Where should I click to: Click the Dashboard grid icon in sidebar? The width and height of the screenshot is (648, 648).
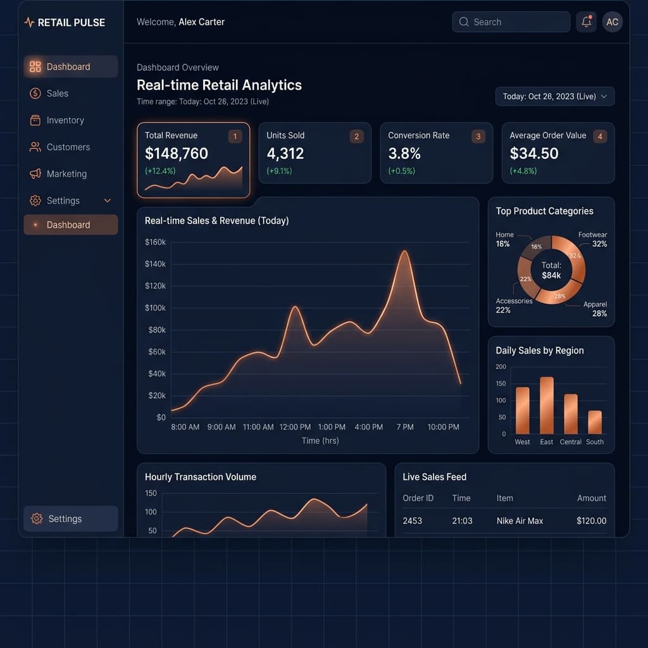(x=35, y=66)
